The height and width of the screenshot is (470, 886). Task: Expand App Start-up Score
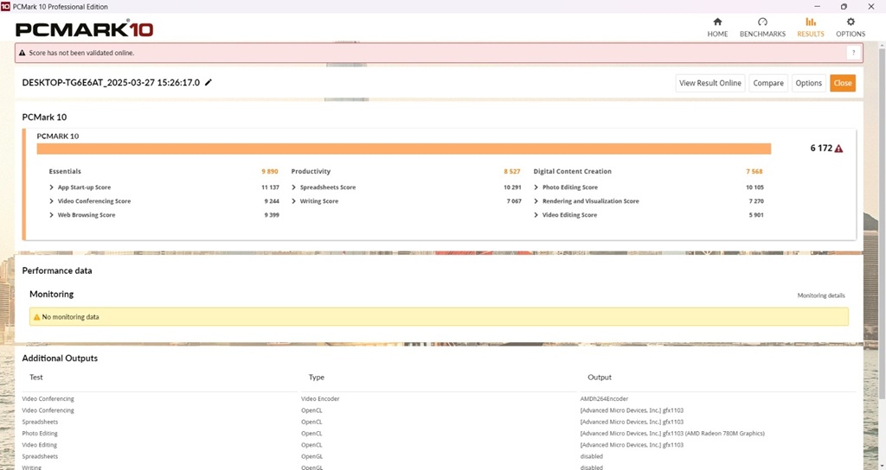(51, 187)
